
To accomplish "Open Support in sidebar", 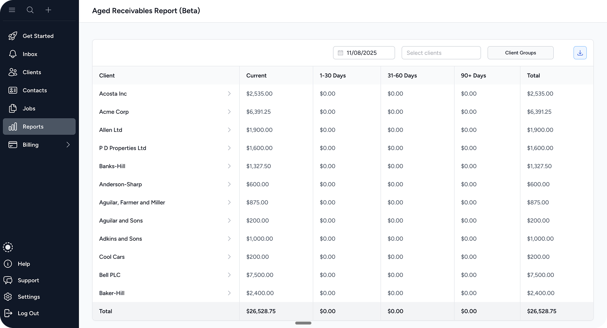I will pyautogui.click(x=29, y=280).
